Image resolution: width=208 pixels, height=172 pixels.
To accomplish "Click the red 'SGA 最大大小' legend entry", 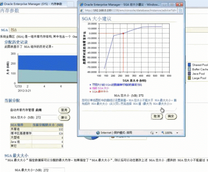I will click(x=99, y=92).
